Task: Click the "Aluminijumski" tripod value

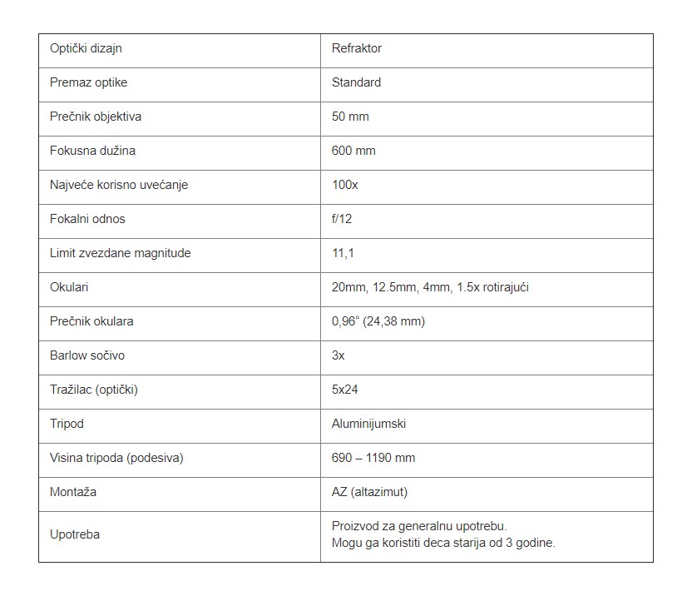Action: click(369, 424)
